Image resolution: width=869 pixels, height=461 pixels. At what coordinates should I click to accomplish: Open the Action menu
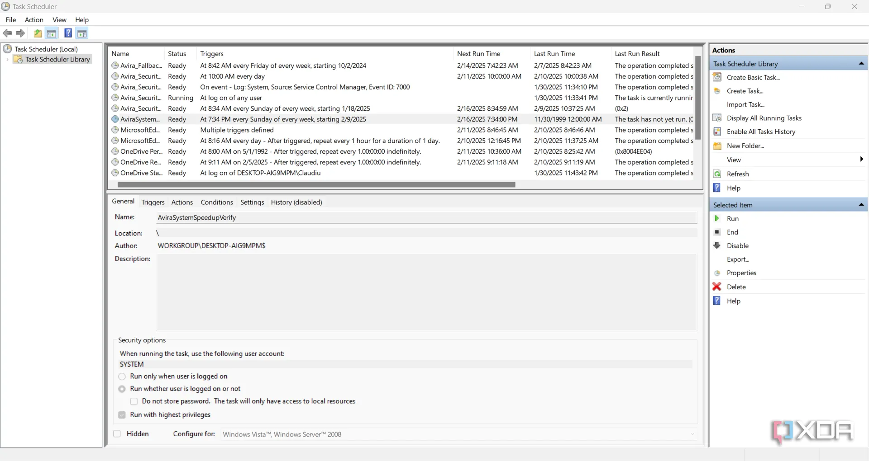point(34,20)
